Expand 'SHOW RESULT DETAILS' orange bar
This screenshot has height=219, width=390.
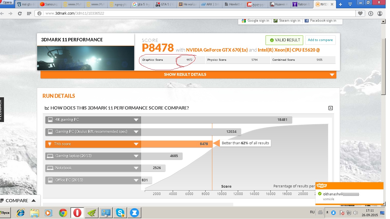(188, 74)
